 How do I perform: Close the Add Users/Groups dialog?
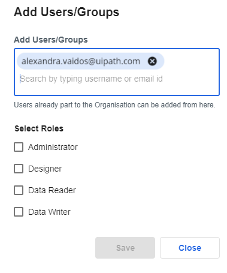190,248
